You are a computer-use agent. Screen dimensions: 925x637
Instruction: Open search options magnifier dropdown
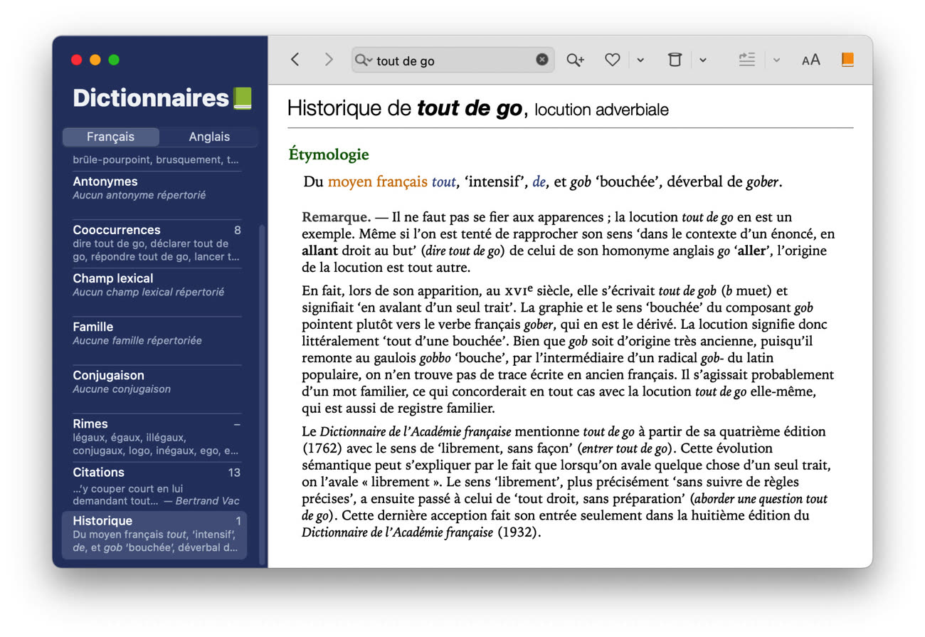tap(364, 60)
